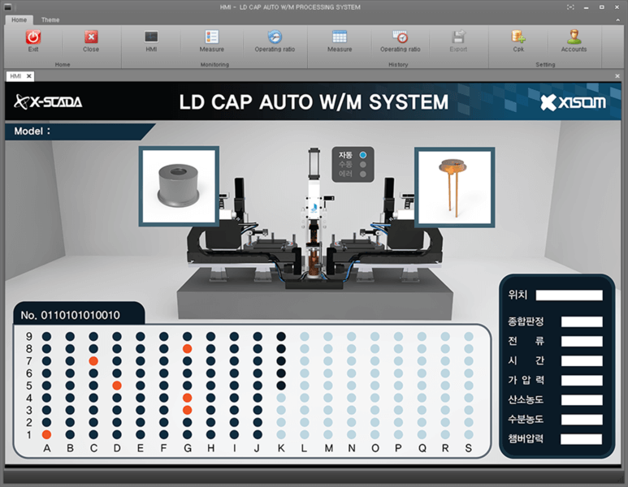Close the HMI document tab
Image resolution: width=628 pixels, height=487 pixels.
point(28,76)
